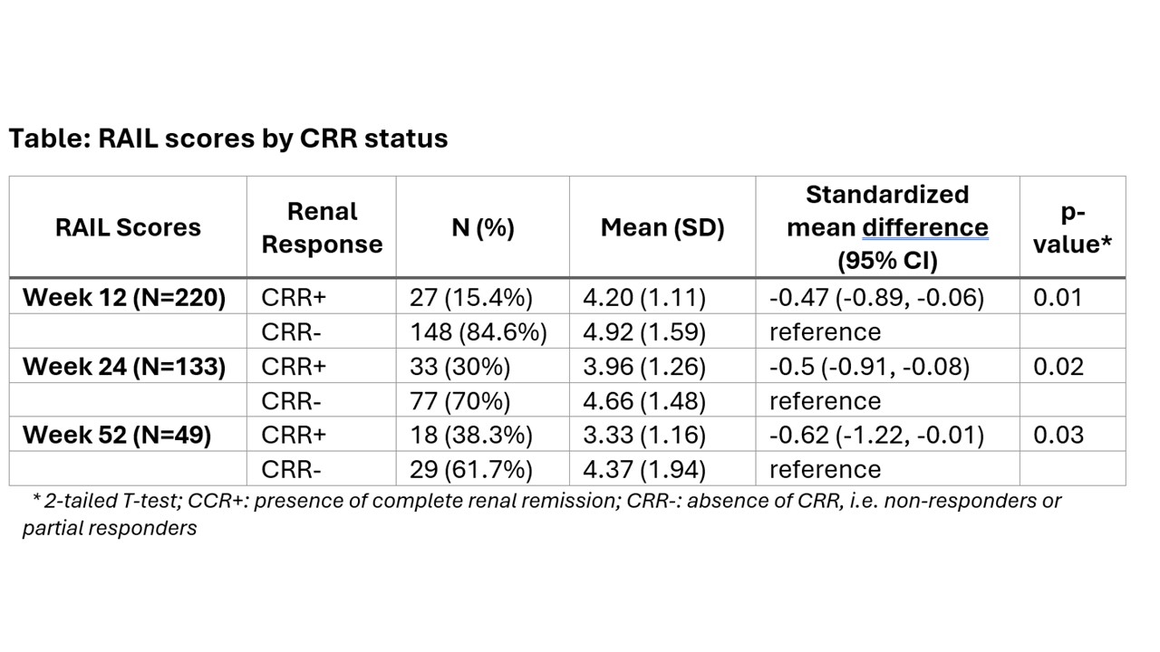Screen dimensions: 1160x652
Task: Click the cell showing '33 (30%)'
Action: 460,366
